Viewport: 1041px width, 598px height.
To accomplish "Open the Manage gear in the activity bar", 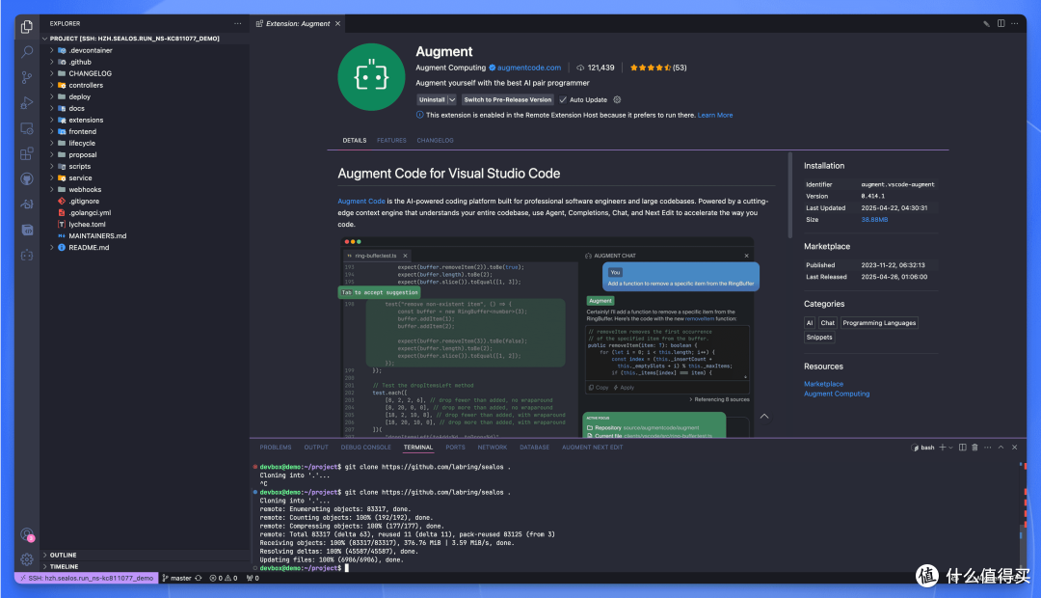I will (x=27, y=559).
